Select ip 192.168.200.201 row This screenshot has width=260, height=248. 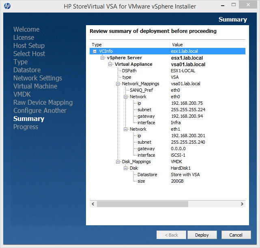point(168,136)
